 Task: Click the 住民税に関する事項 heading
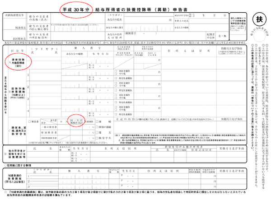pyautogui.click(x=18, y=165)
